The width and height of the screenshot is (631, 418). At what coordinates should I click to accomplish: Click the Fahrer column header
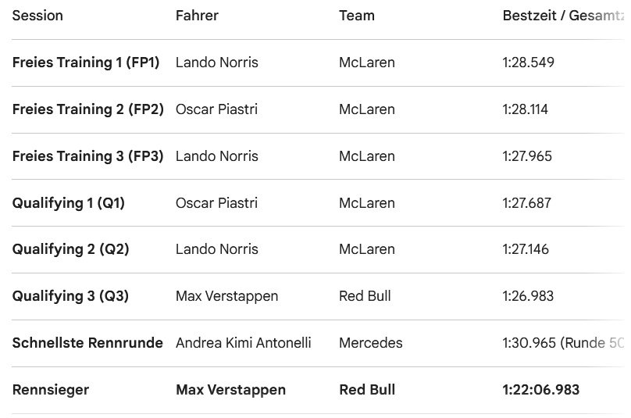(x=197, y=16)
